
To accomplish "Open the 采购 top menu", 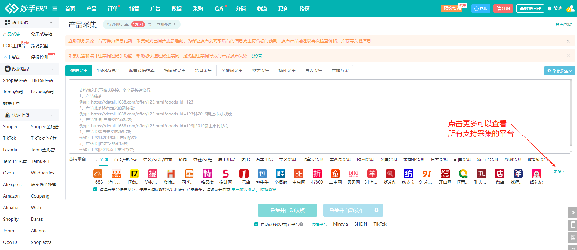I will (x=198, y=9).
